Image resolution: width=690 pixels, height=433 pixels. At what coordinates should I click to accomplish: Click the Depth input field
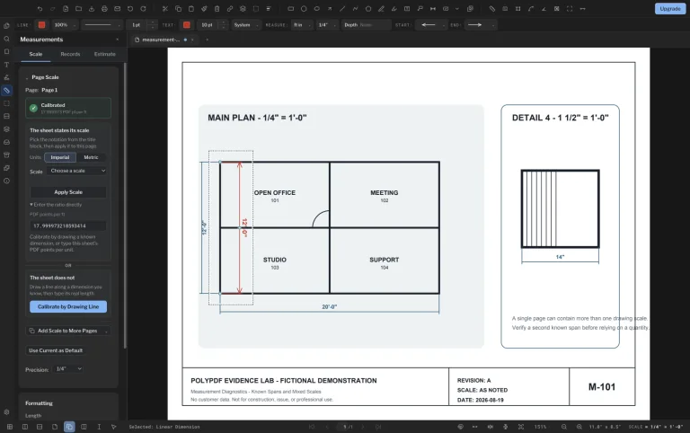click(x=367, y=25)
